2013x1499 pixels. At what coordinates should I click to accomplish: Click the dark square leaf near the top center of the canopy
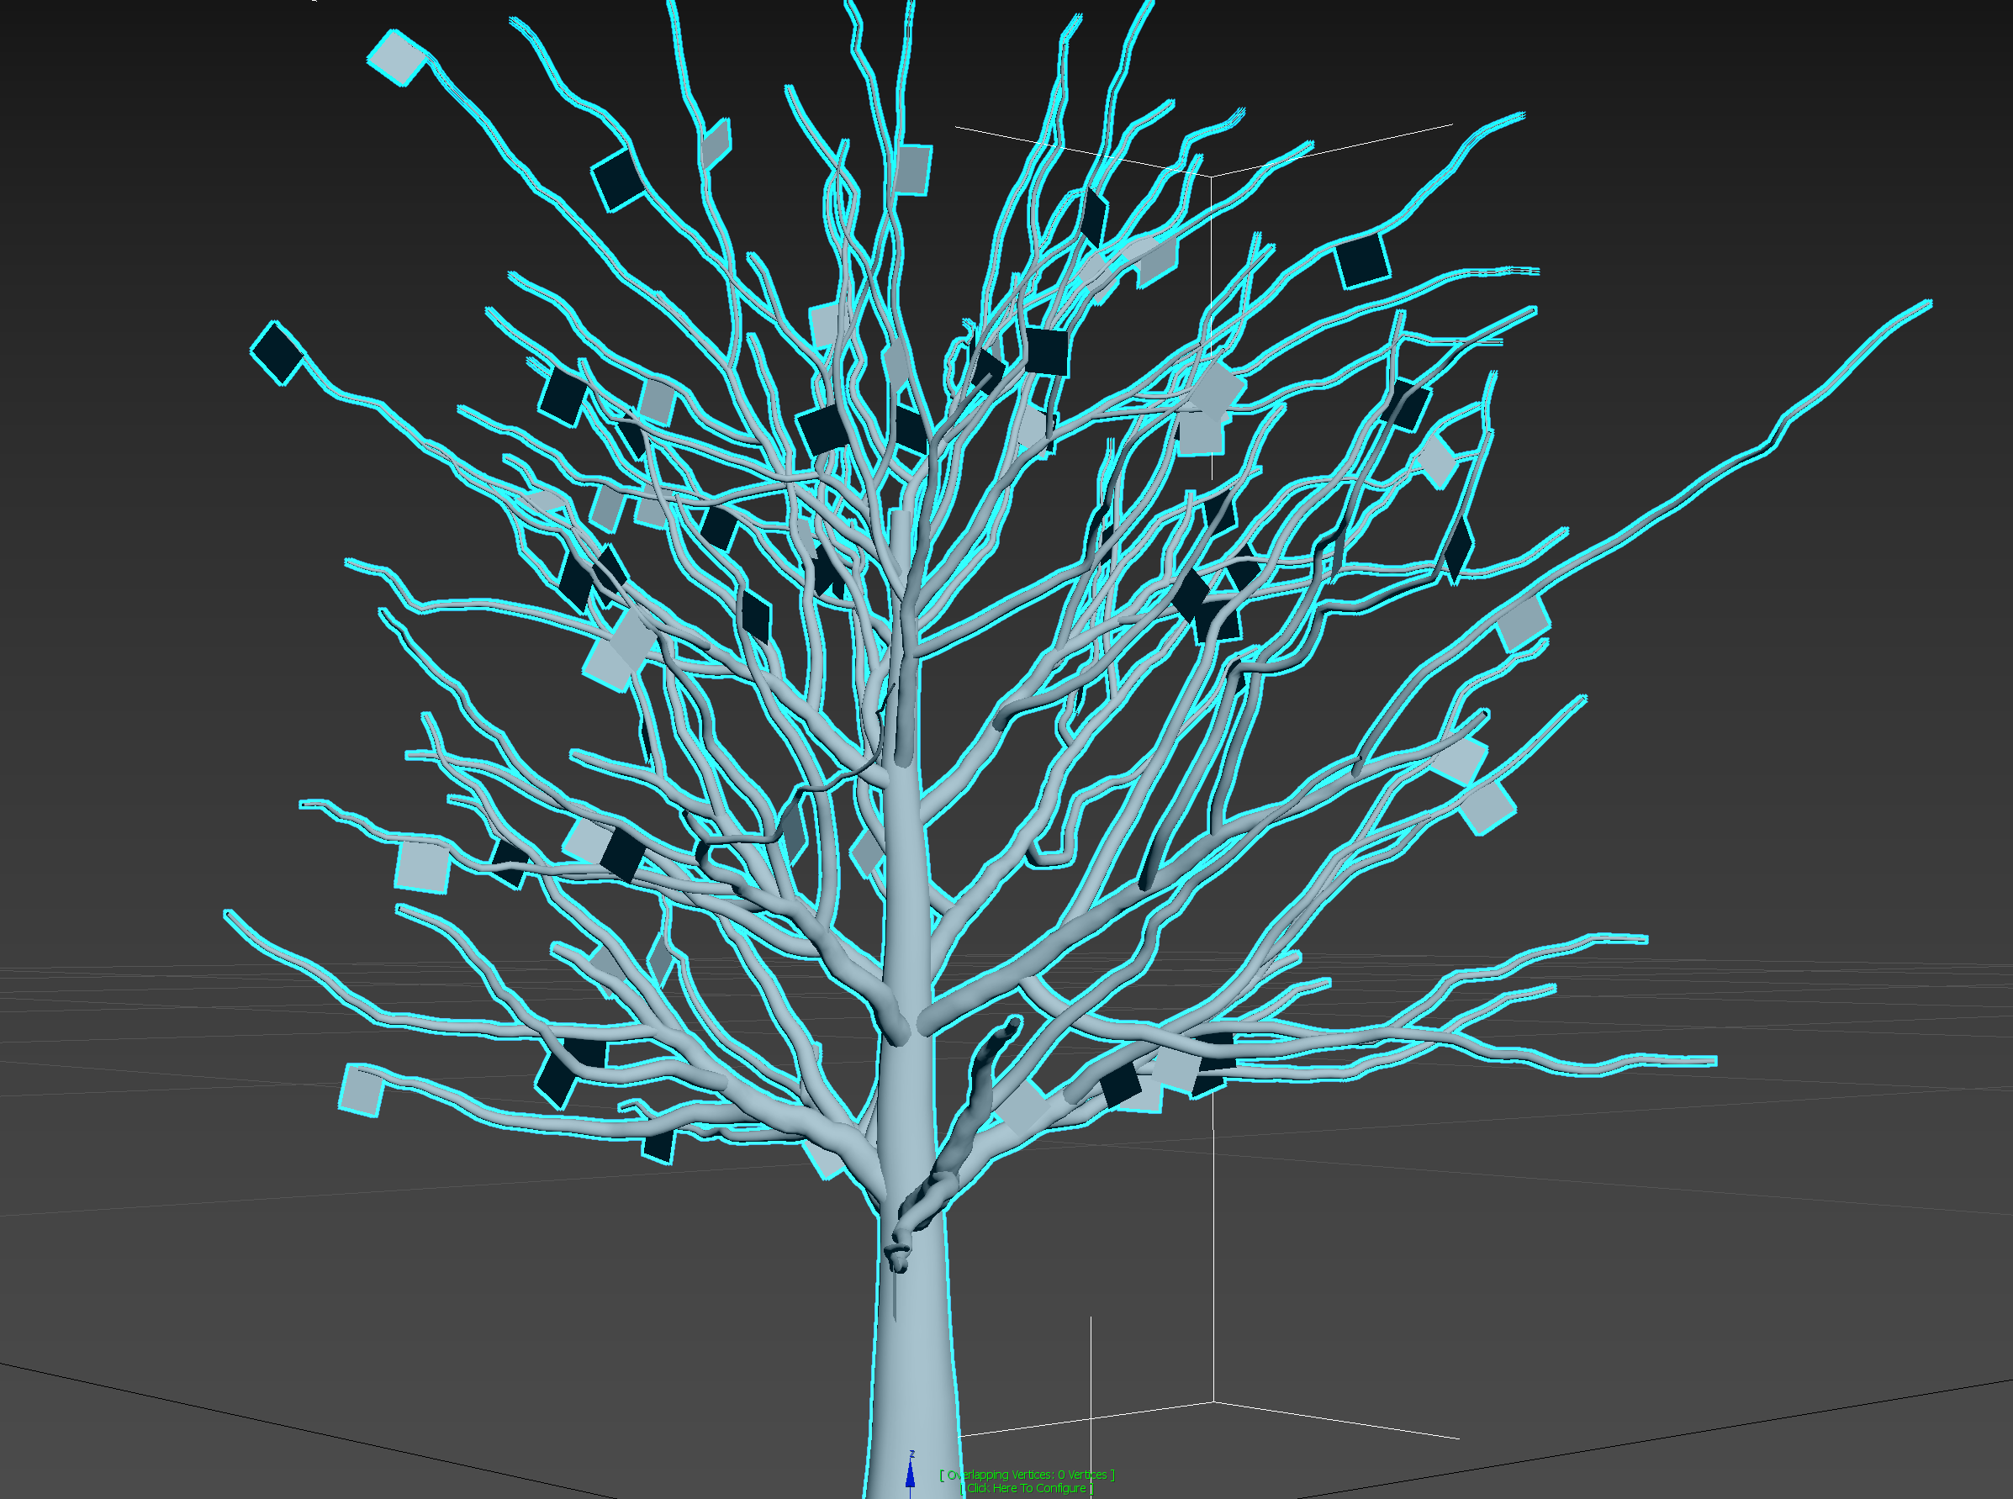tap(1046, 351)
